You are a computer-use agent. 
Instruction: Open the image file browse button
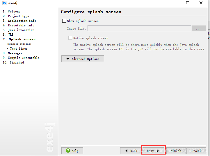pos(199,28)
